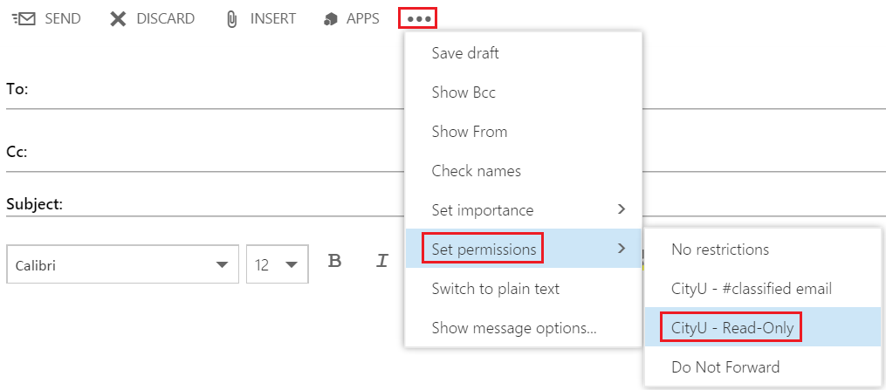Viewport: 886px width, 390px height.
Task: Click the three-dot more options icon
Action: (418, 18)
